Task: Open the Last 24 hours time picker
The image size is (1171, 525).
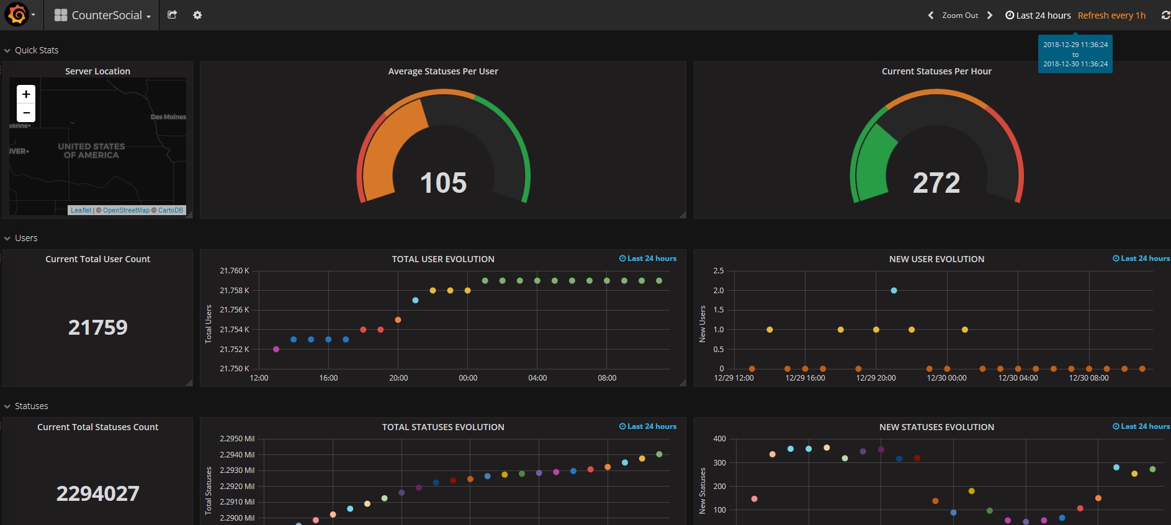Action: coord(1038,15)
